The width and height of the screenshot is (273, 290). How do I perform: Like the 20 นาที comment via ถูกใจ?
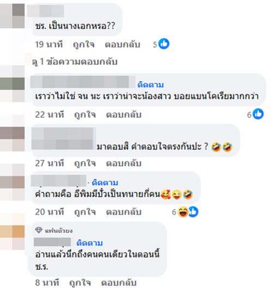85,212
